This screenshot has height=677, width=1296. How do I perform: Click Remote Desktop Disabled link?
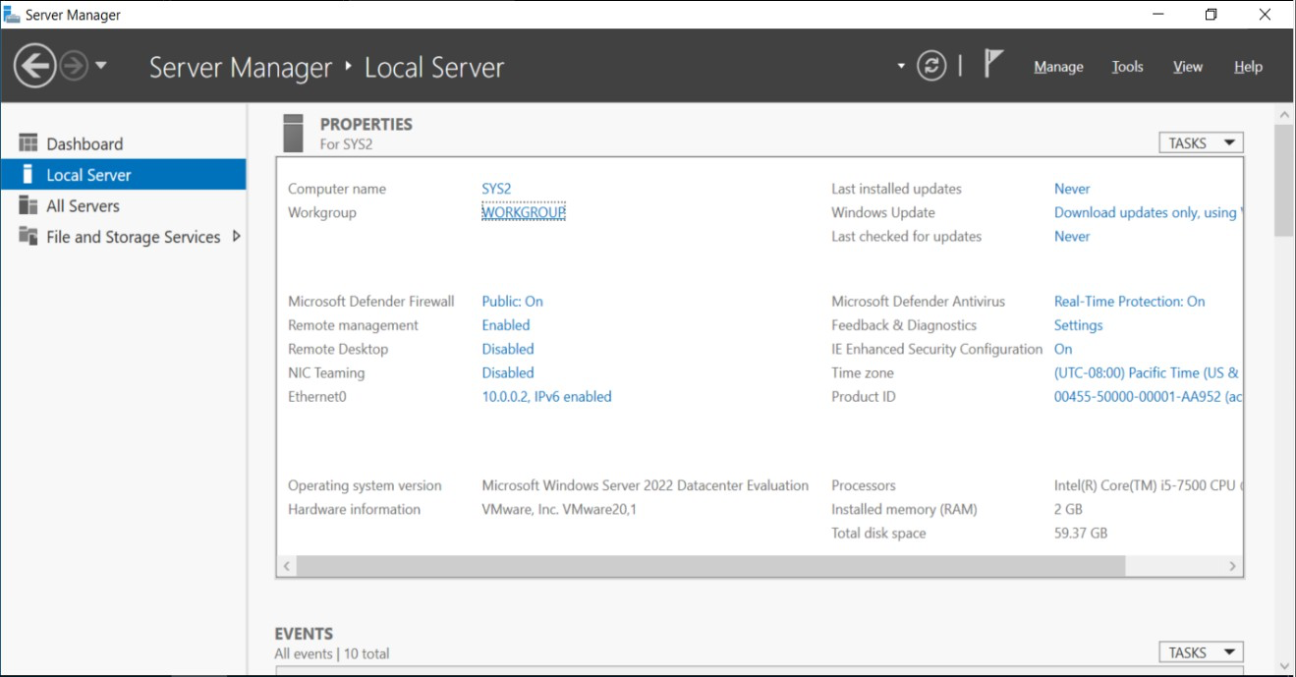508,349
